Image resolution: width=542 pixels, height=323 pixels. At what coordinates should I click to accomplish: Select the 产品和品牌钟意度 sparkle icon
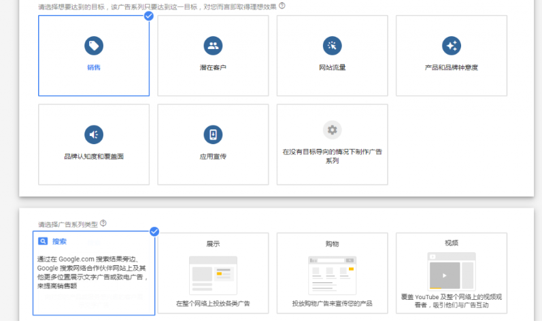[x=452, y=46]
